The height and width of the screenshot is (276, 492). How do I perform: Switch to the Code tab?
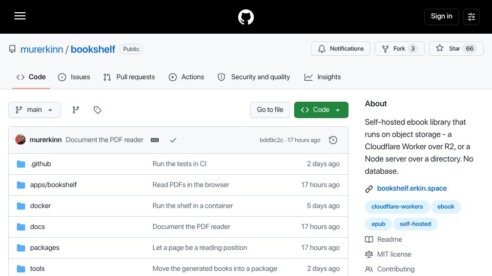31,77
